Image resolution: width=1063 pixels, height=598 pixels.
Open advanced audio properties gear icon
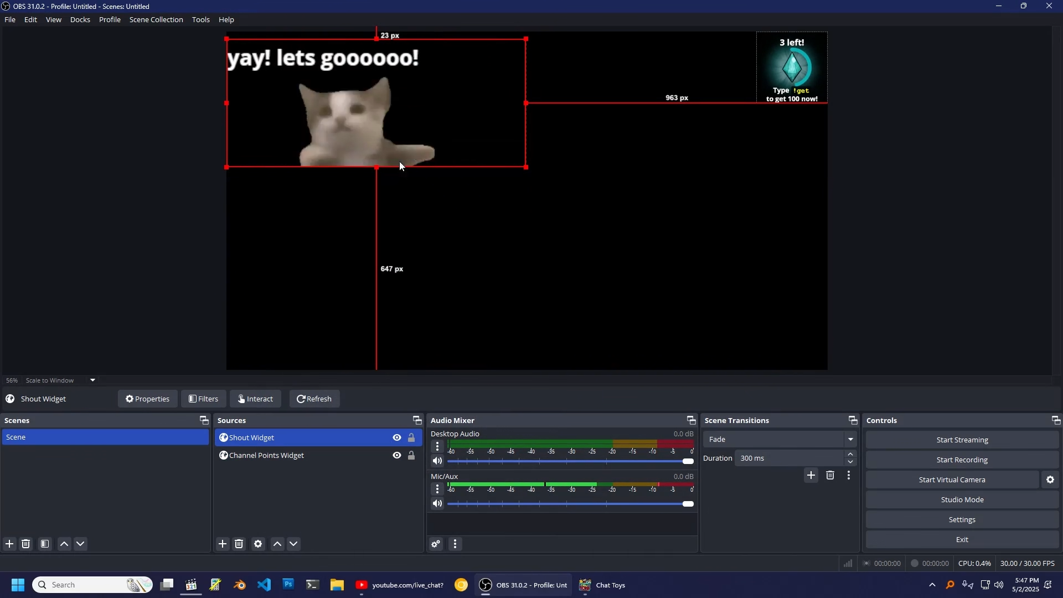click(x=436, y=544)
